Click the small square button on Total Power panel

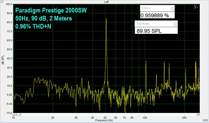(x=175, y=24)
